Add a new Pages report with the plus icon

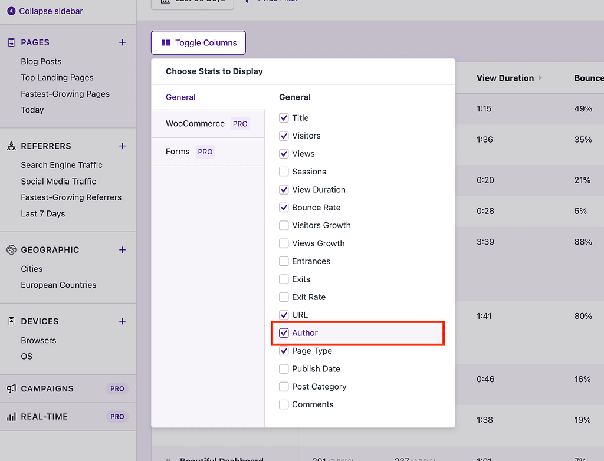122,42
